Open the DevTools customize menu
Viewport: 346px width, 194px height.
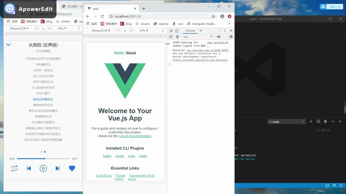click(x=225, y=31)
